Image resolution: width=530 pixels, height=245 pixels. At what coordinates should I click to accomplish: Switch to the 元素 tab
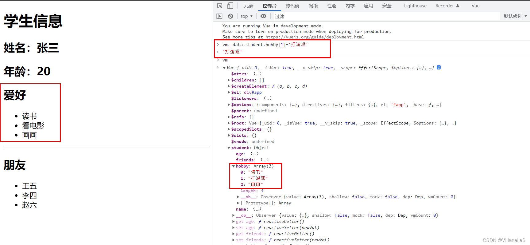[249, 6]
